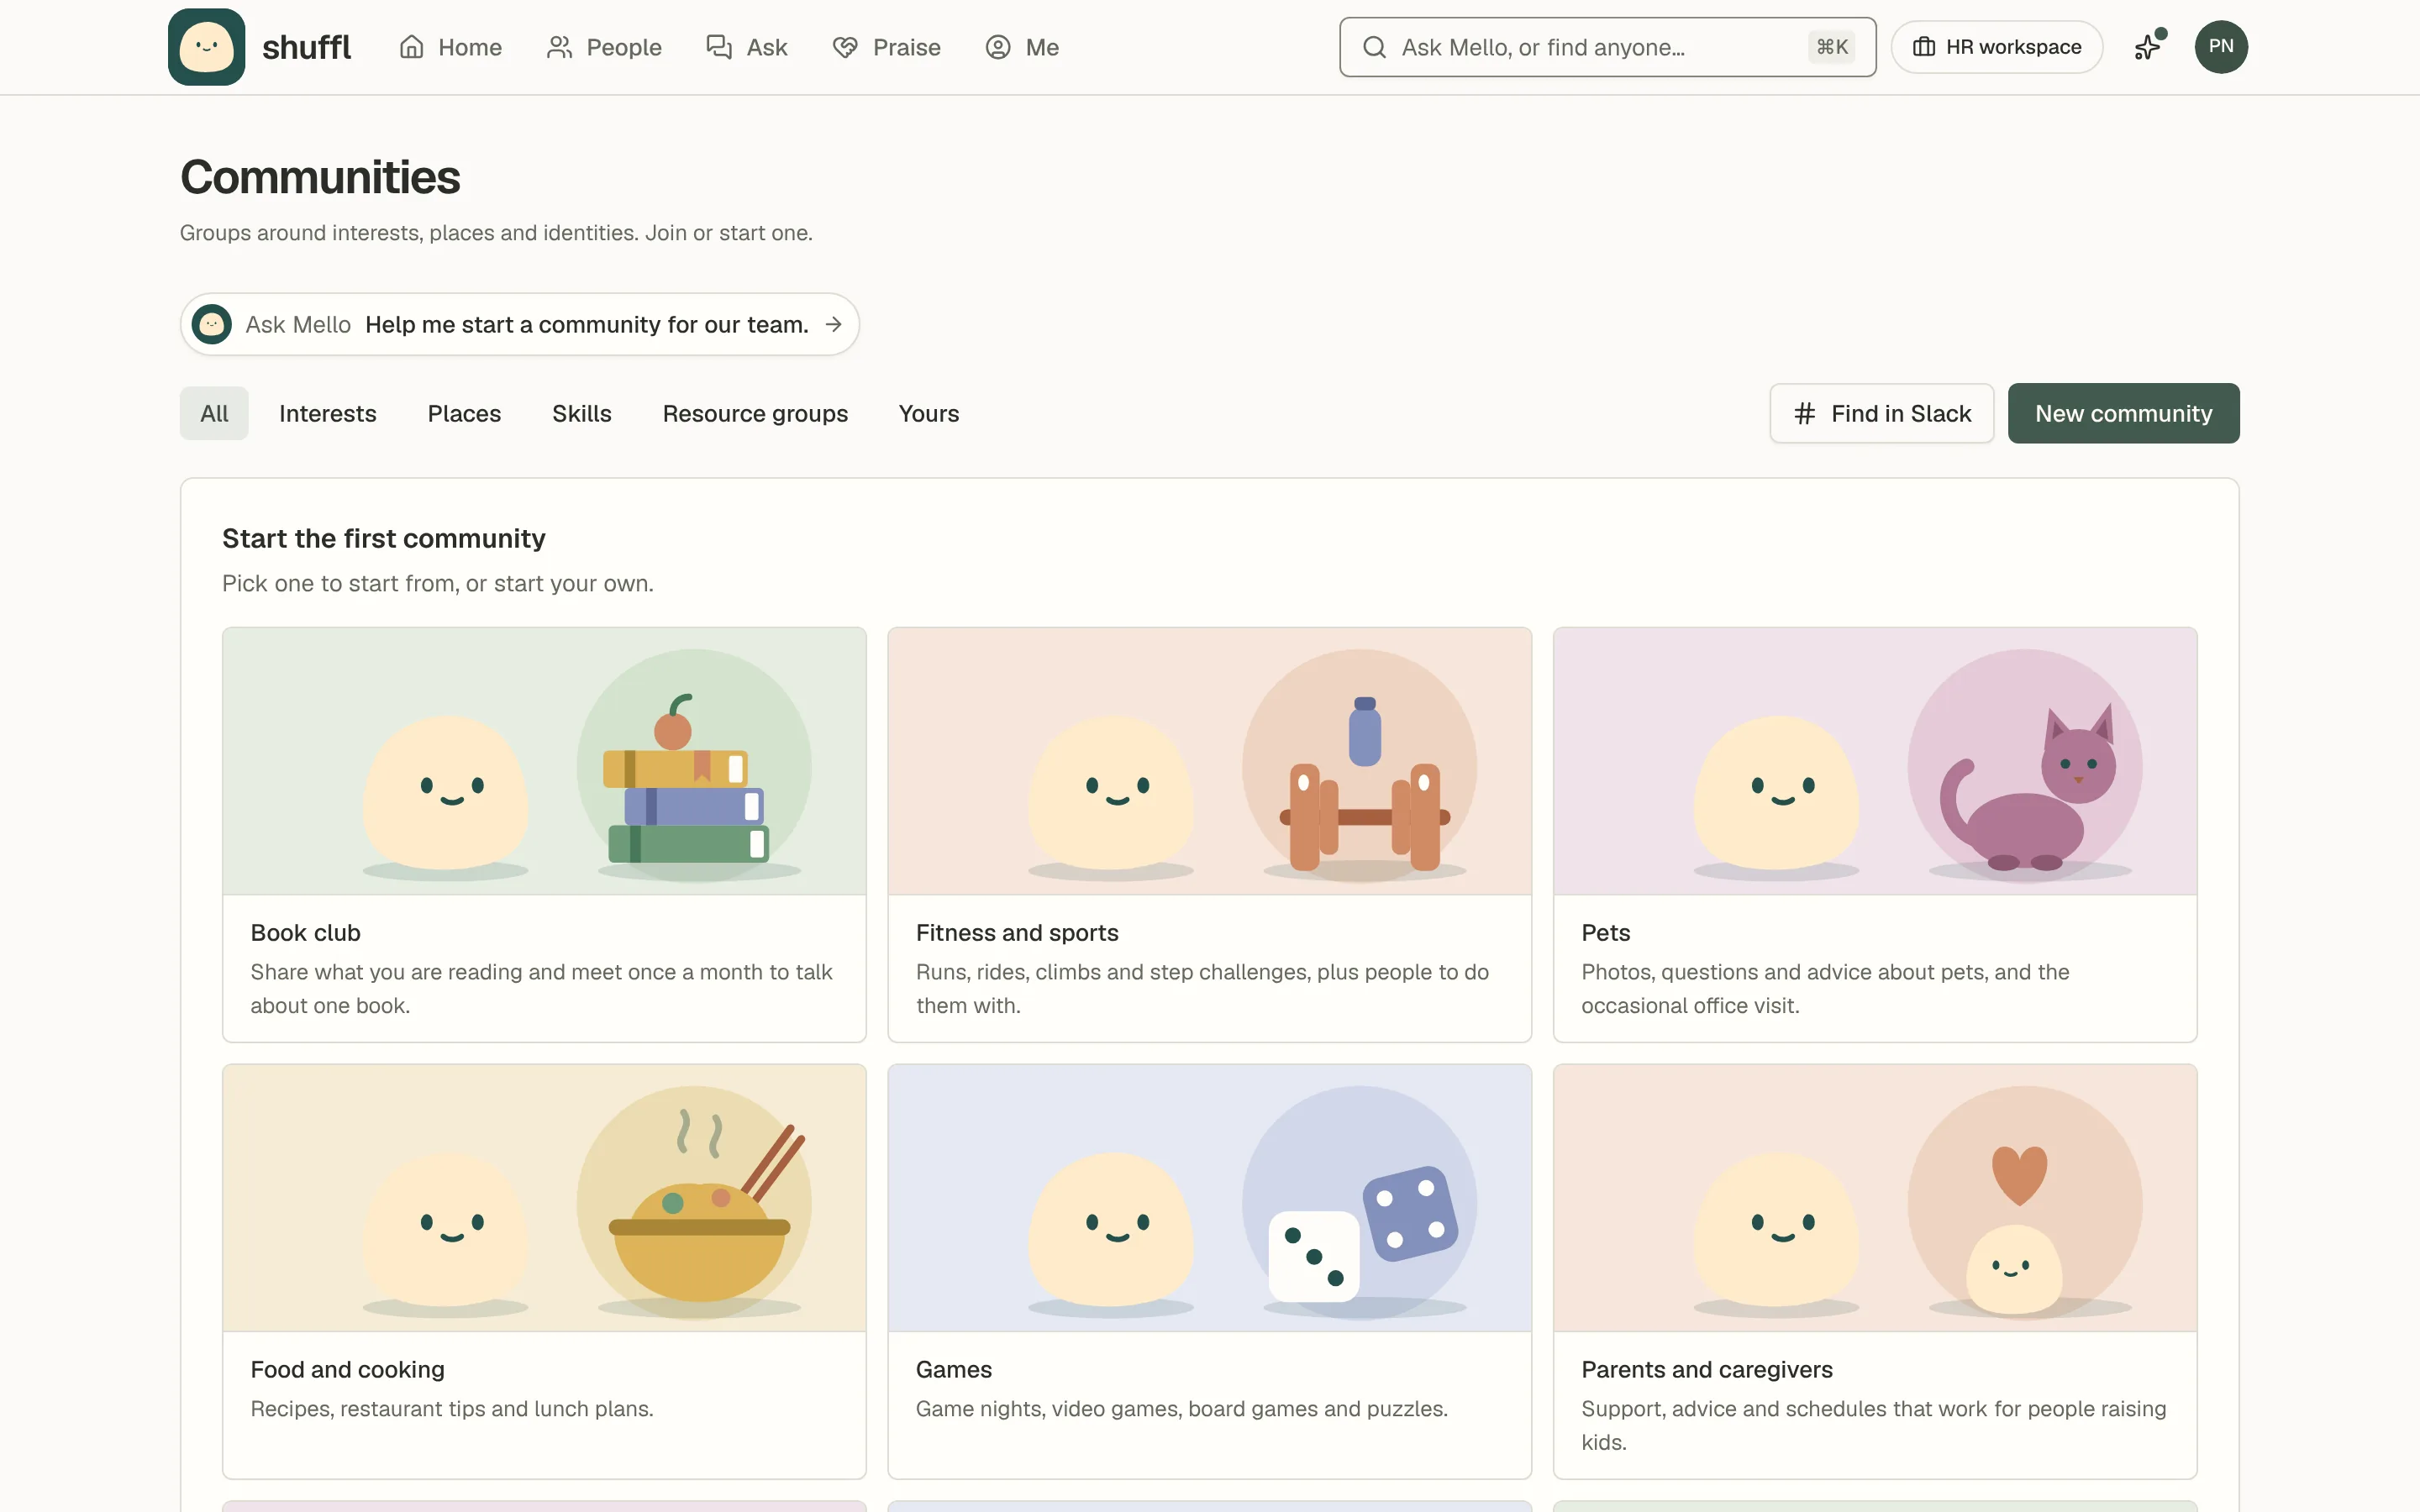Open Home via its house icon
Image resolution: width=2420 pixels, height=1512 pixels.
point(412,47)
